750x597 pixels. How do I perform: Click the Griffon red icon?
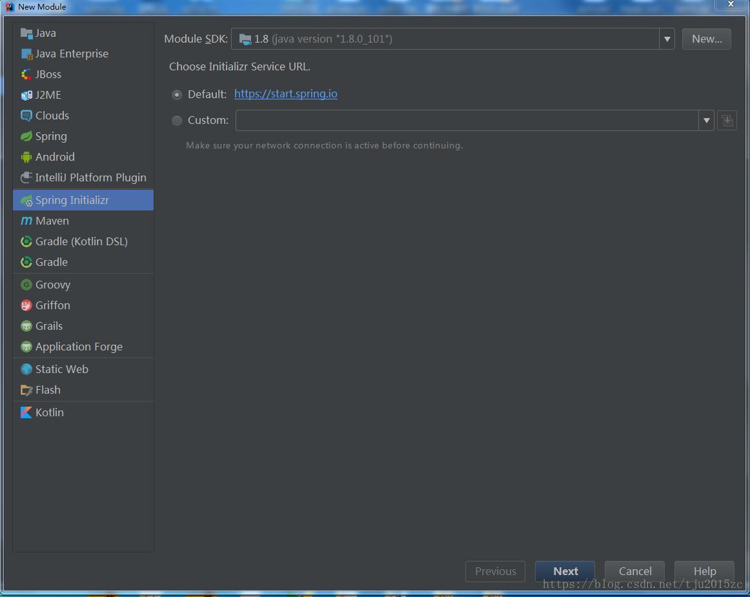pos(26,305)
